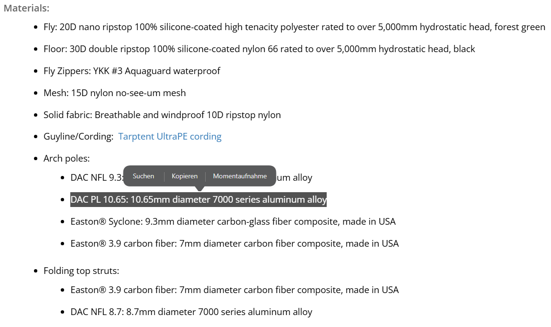
Task: Open the Tarptent UltraPE cording link
Action: [x=170, y=136]
